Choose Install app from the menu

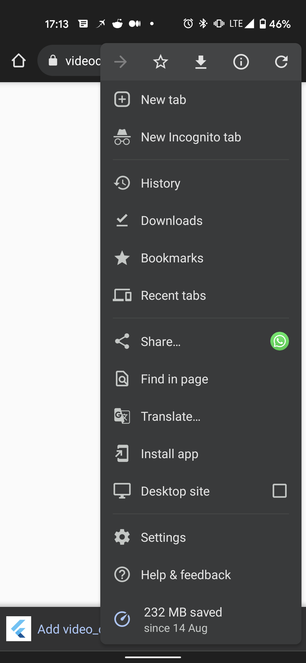pos(169,454)
